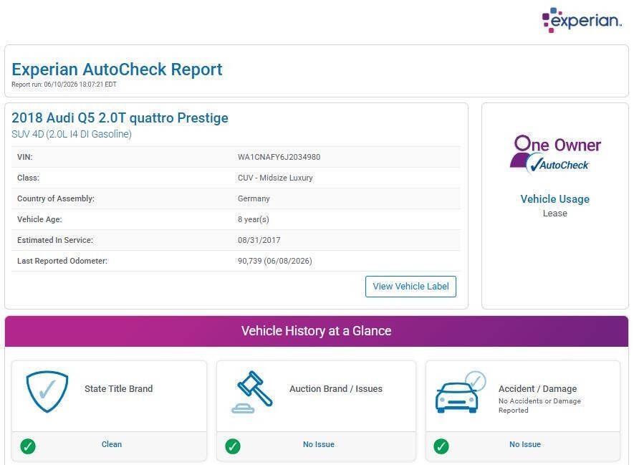Click green checkmark next to Clean
The width and height of the screenshot is (634, 465).
[x=28, y=446]
